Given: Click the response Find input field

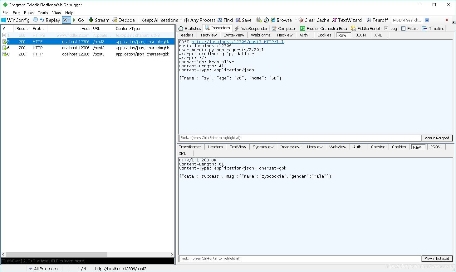Looking at the screenshot, I should (300, 259).
